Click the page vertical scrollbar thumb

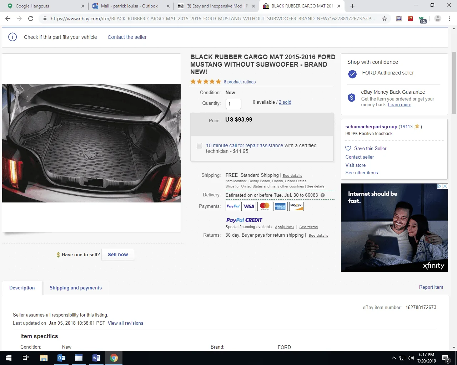click(x=454, y=83)
